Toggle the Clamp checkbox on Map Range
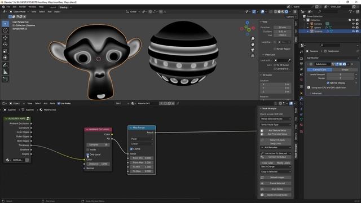The height and width of the screenshot is (203, 361). click(131, 149)
